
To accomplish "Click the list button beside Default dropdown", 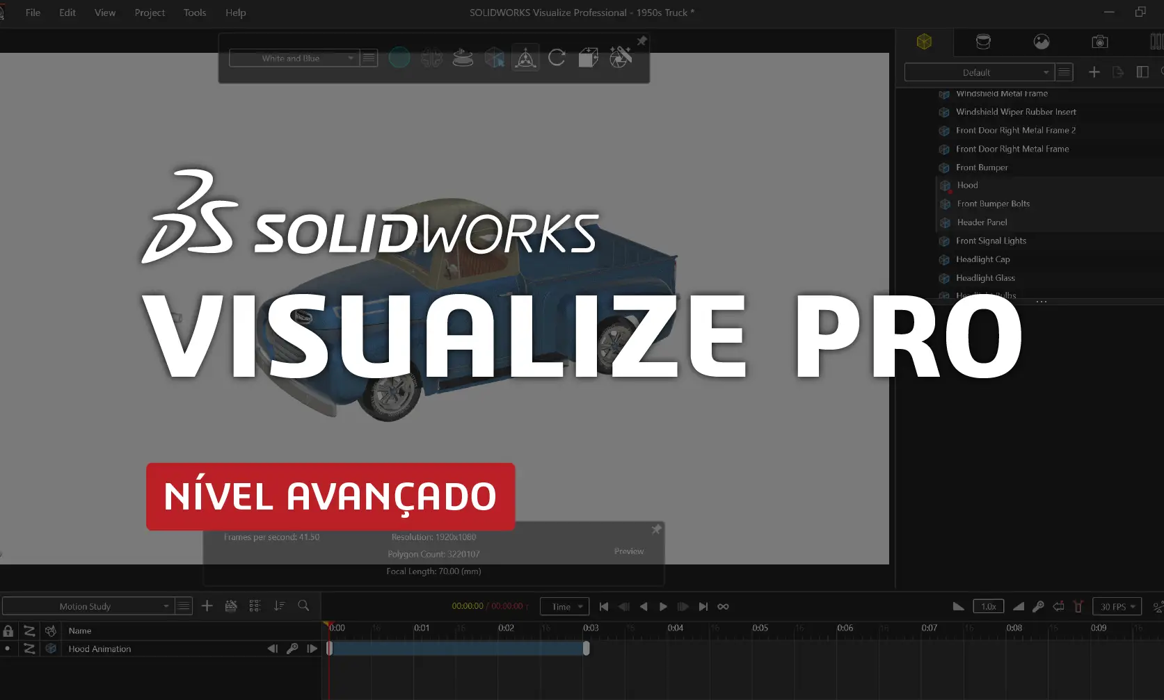I will 1065,72.
